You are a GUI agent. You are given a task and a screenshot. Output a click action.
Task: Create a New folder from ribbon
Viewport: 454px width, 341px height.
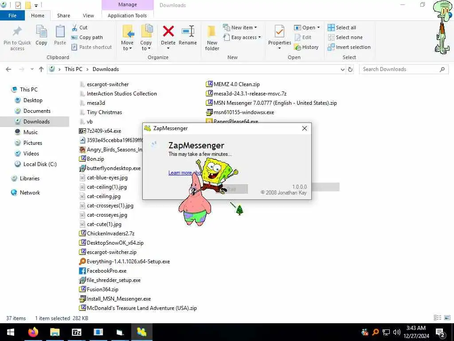tap(212, 38)
